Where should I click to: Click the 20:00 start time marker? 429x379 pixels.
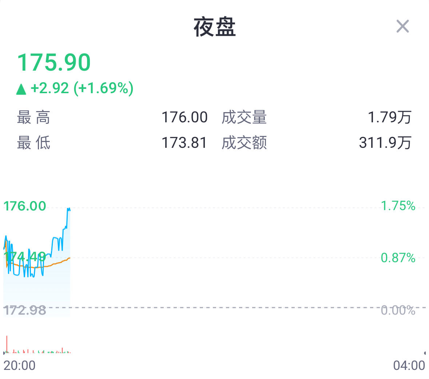click(20, 365)
